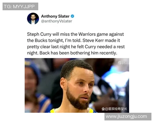Screen dimensions: 154x123
Task: Click the Tencent logo watermark on photo
Action: pyautogui.click(x=123, y=63)
